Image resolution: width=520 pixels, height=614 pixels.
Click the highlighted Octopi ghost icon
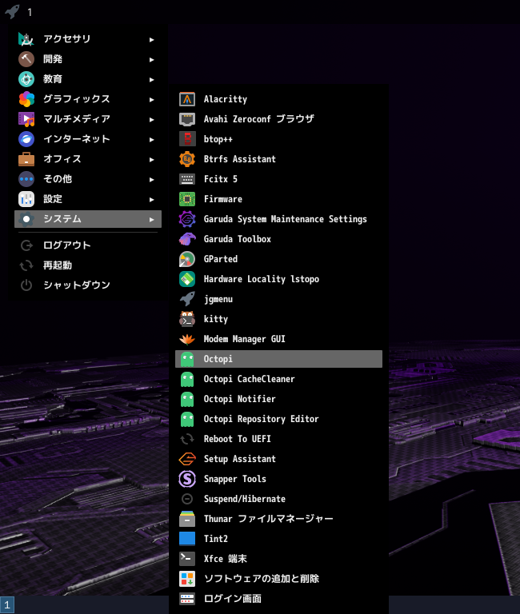click(187, 359)
